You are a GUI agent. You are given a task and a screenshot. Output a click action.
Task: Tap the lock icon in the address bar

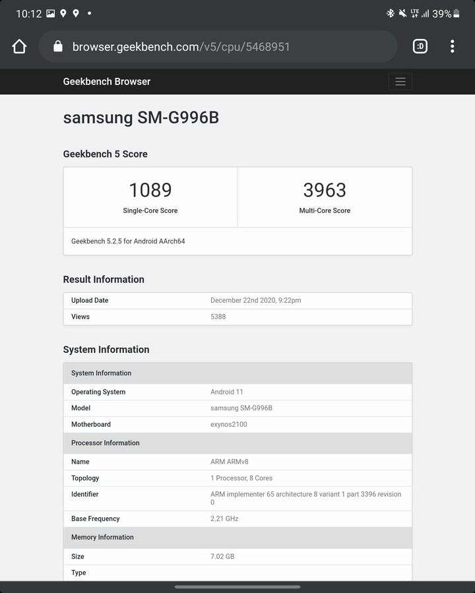[58, 47]
